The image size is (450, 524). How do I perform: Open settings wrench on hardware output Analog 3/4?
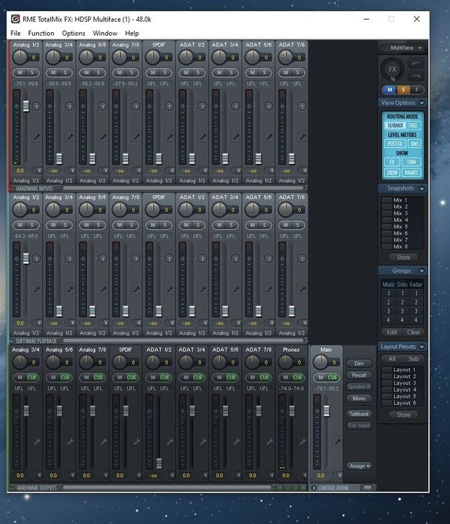tap(37, 442)
